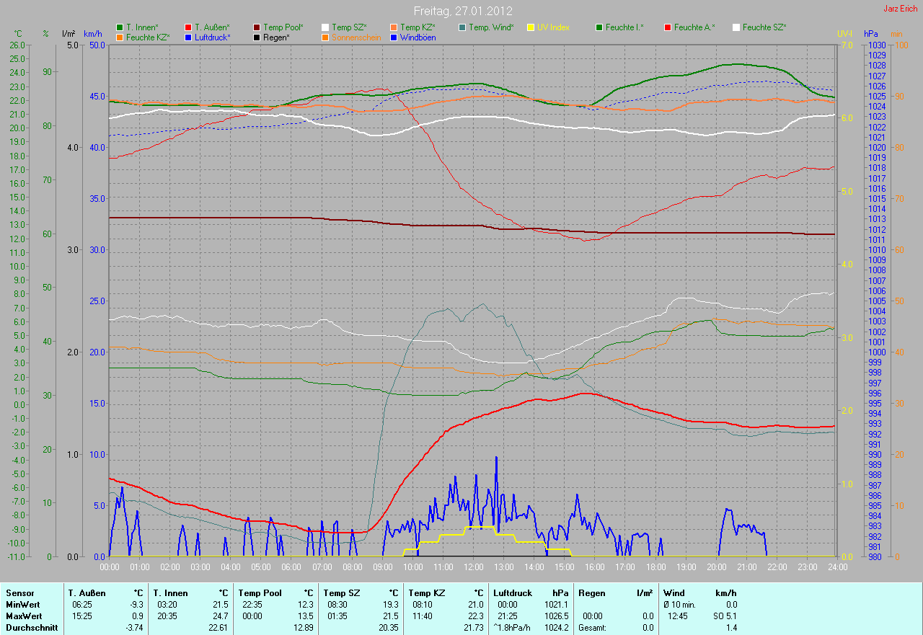Select the T. Innen* legend label
Image resolution: width=923 pixels, height=635 pixels.
click(142, 27)
